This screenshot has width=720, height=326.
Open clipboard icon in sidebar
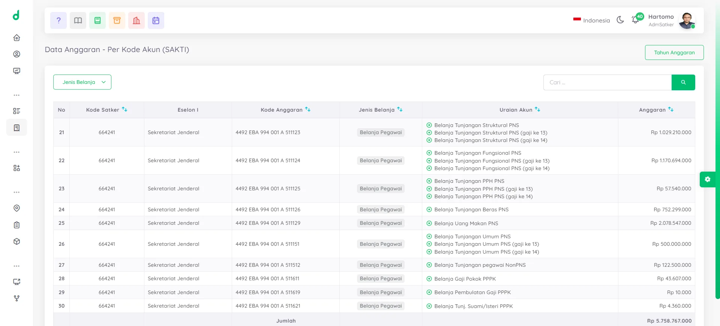click(x=16, y=225)
